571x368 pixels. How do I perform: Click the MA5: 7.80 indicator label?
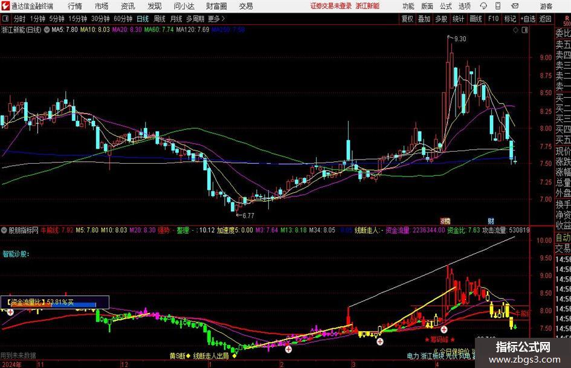[x=65, y=30]
